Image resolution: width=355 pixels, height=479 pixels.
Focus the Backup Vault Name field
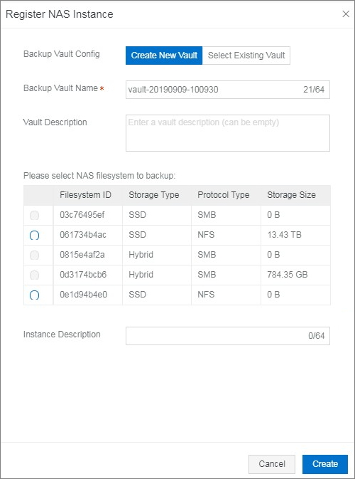228,90
